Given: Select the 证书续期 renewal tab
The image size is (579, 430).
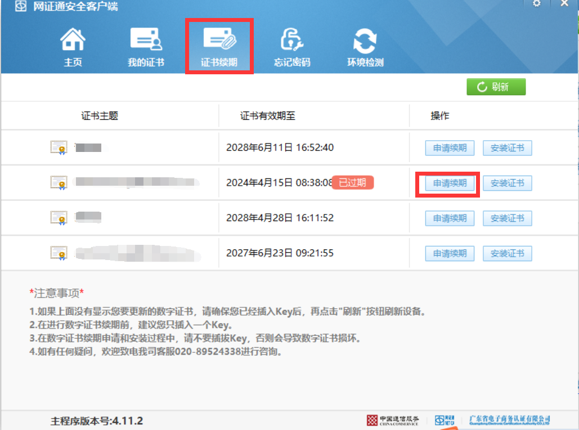Looking at the screenshot, I should [x=219, y=47].
